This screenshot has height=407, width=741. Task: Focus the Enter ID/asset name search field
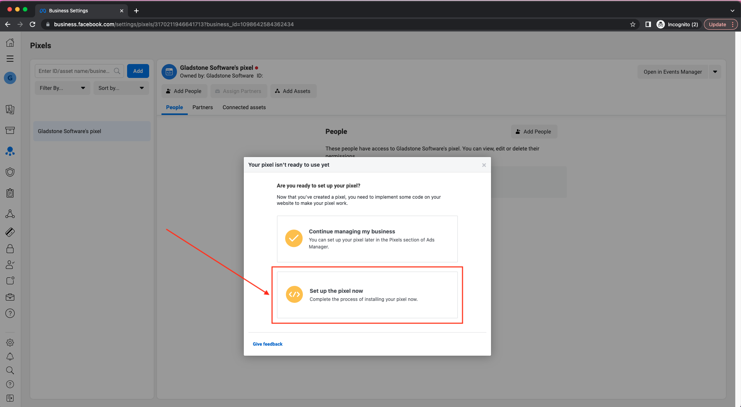point(79,71)
